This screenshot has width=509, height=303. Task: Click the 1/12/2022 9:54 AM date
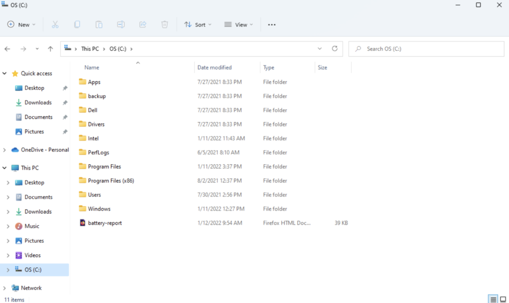point(220,223)
